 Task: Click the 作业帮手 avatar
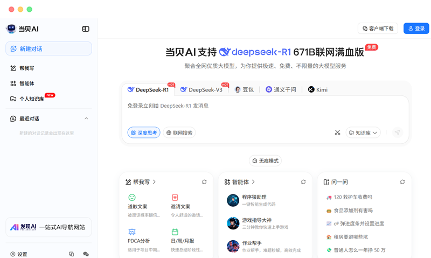pyautogui.click(x=233, y=246)
